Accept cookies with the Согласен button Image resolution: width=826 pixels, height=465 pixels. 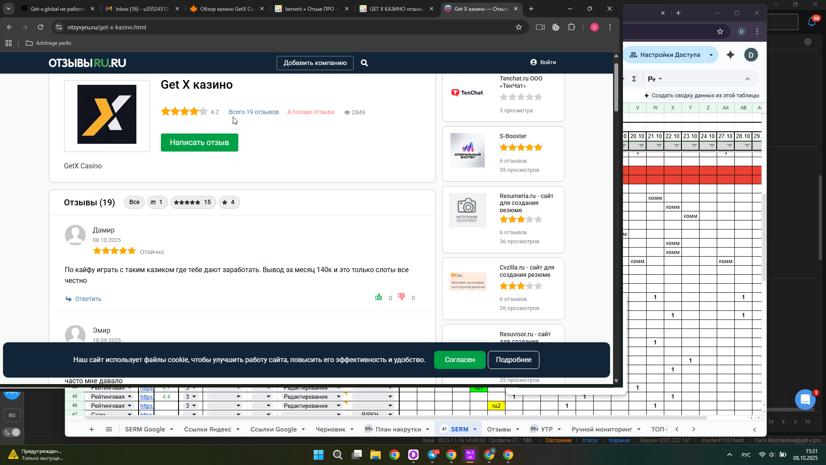(x=459, y=360)
